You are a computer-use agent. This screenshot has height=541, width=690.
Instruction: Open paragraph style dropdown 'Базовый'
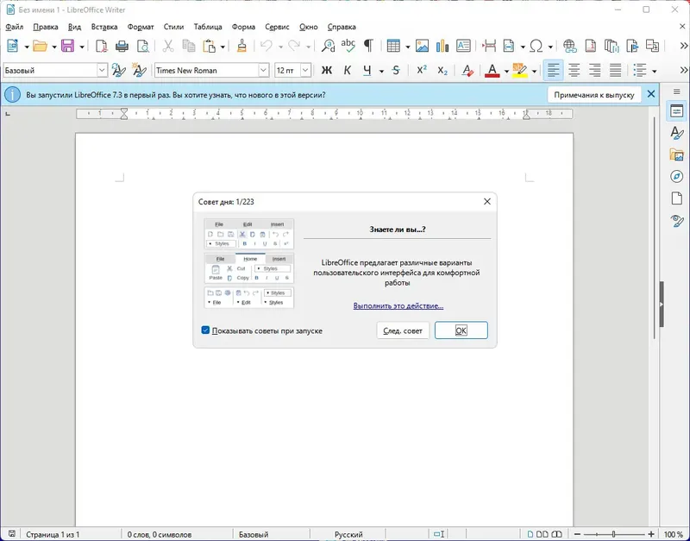[102, 70]
